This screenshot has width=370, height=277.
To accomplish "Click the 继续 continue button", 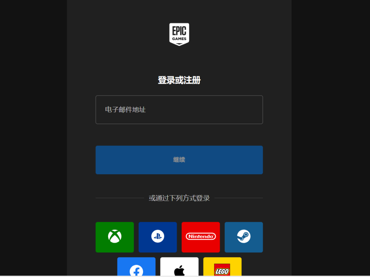I will [179, 160].
